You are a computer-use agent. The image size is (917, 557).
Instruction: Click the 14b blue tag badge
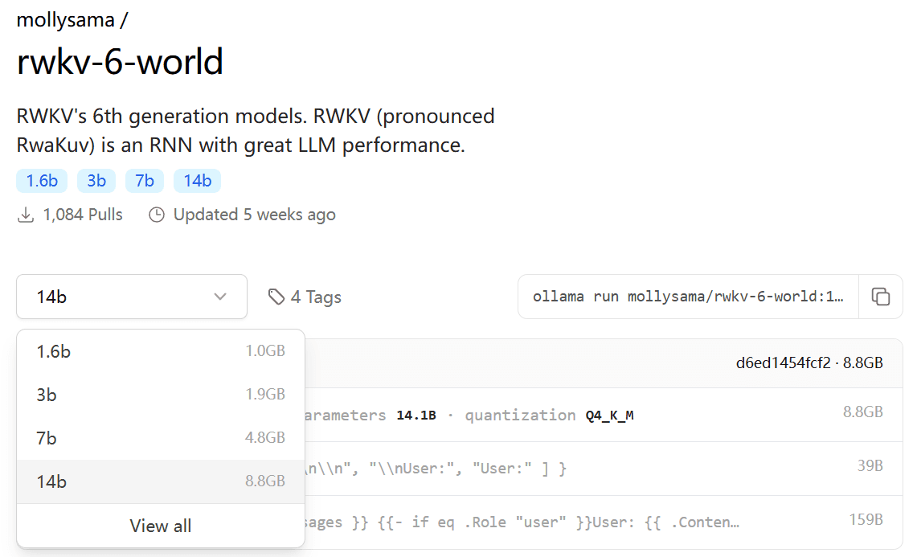click(x=197, y=181)
